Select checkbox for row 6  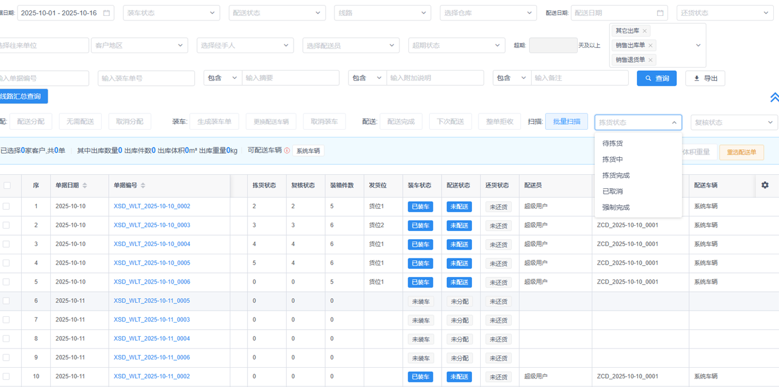tap(6, 301)
